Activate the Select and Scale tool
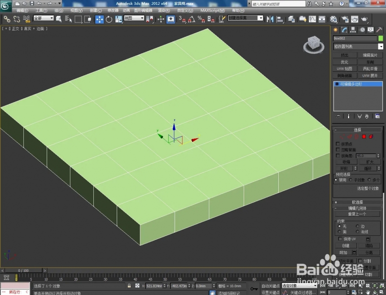Image resolution: width=386 pixels, height=295 pixels. point(118,19)
